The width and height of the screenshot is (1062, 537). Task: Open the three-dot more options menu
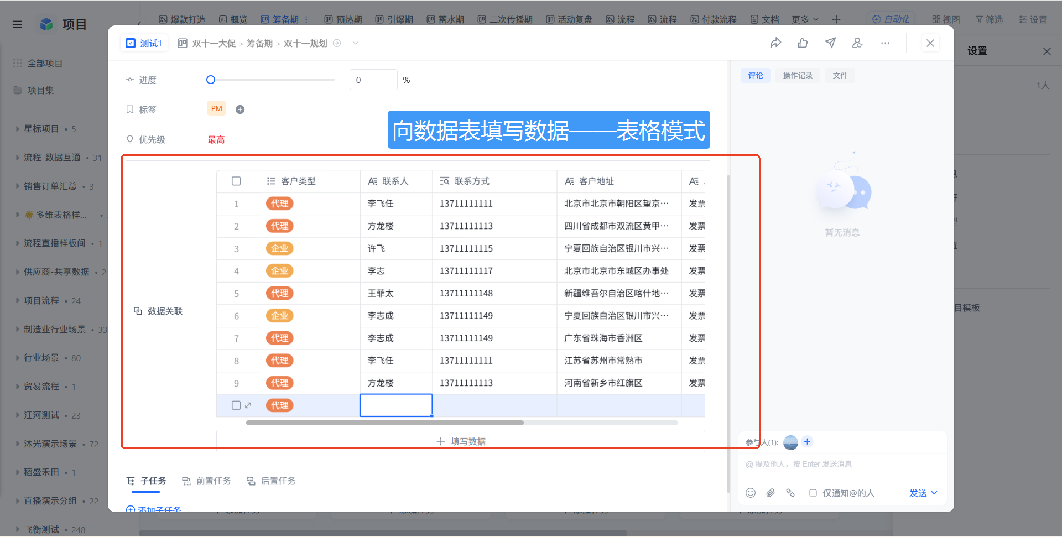click(x=885, y=43)
